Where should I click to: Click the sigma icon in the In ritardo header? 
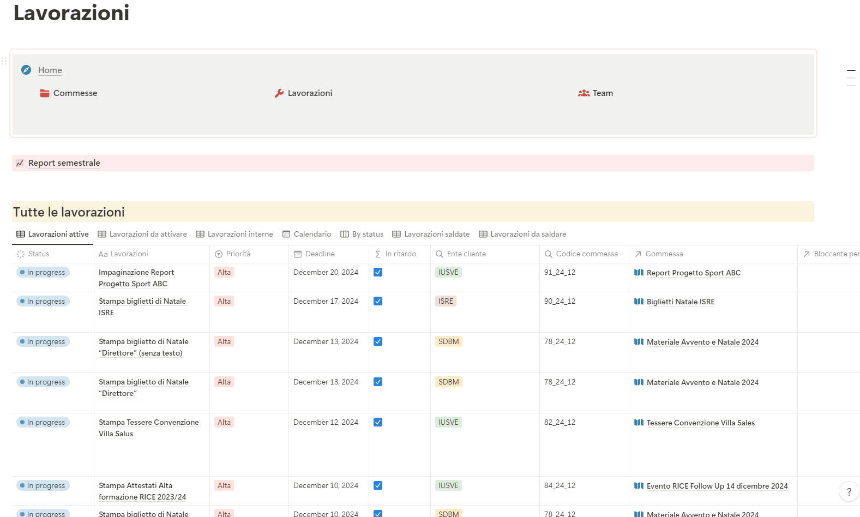tap(378, 254)
